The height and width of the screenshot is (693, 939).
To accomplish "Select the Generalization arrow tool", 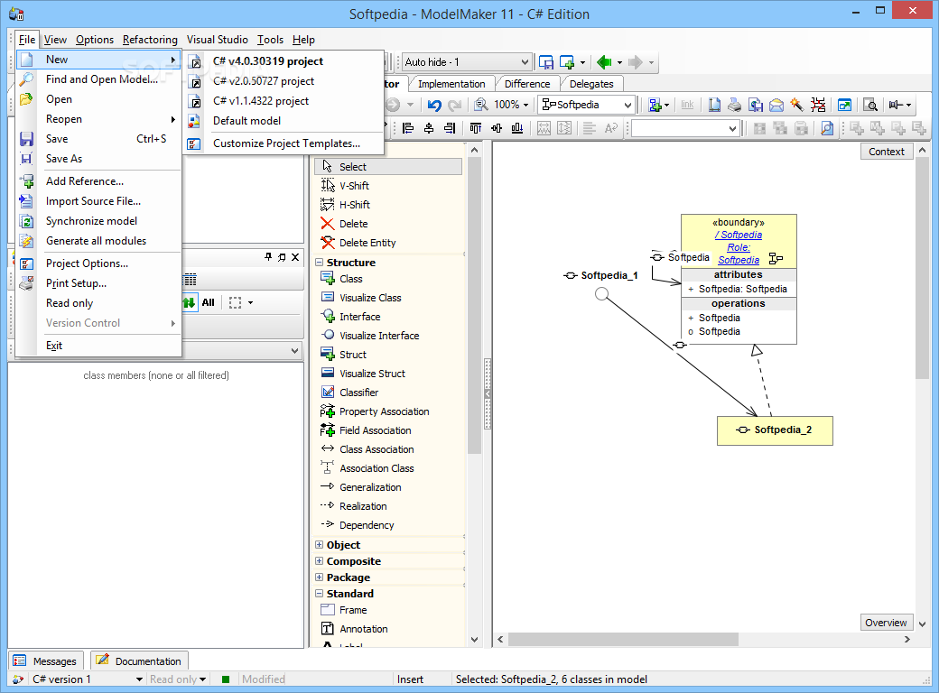I will (x=370, y=487).
